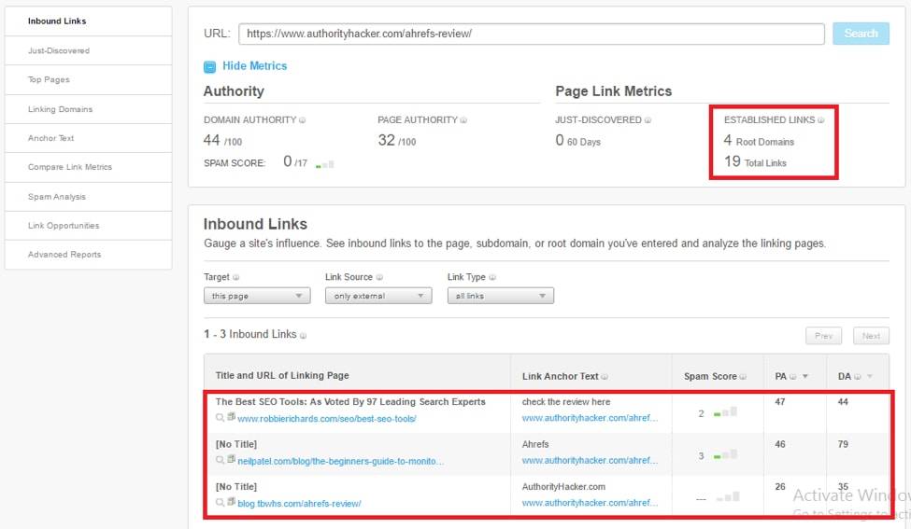Click the Prev pagination button

pyautogui.click(x=823, y=336)
